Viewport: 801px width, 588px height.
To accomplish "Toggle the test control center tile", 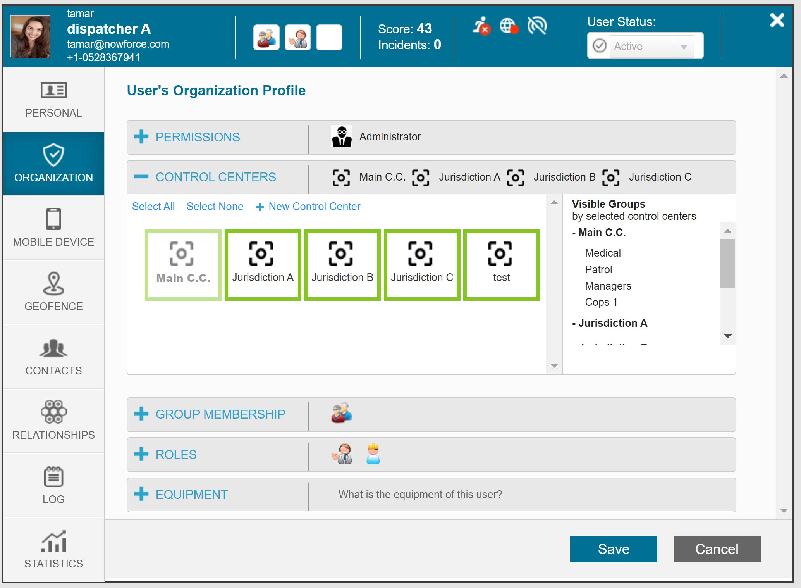I will pos(501,265).
